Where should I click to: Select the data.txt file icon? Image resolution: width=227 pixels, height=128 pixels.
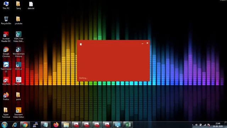(31, 6)
